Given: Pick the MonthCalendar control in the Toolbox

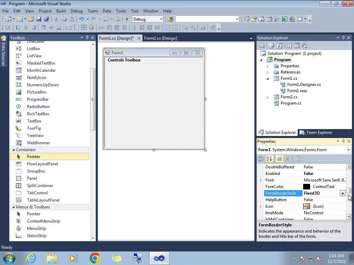Looking at the screenshot, I should [41, 70].
